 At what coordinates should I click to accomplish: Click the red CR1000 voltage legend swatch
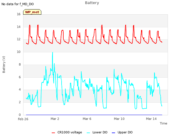coord(53,133)
